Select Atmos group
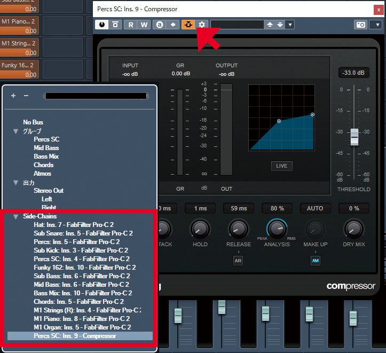Viewport: 386px width, 353px height. click(42, 174)
